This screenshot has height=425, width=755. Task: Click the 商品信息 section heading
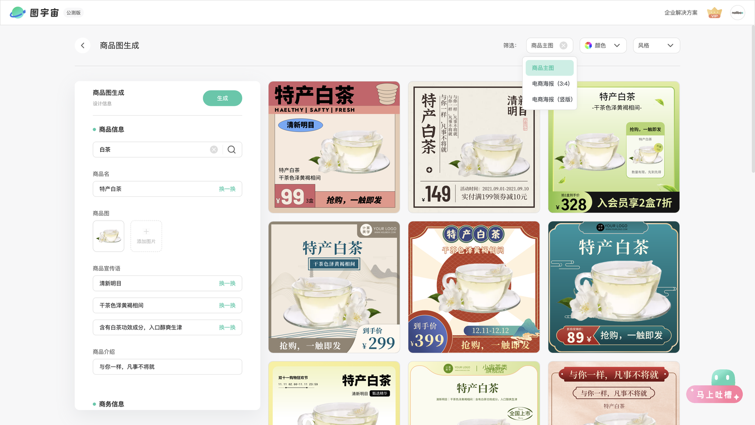pos(111,129)
